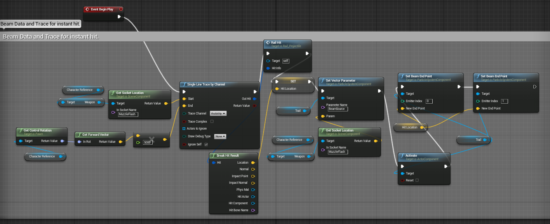Edit the 5000 float value field
Screen dimensions: 550x224
point(148,142)
